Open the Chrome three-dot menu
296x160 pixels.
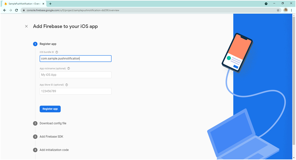coord(291,10)
